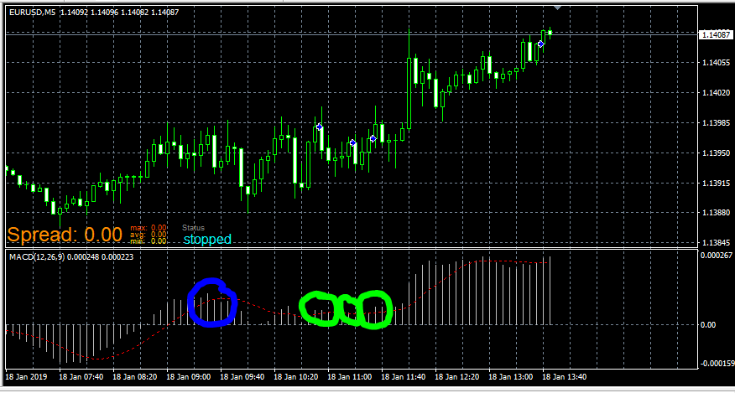Click the 18 Jan 10:20 time label
The height and width of the screenshot is (393, 735).
click(x=295, y=376)
